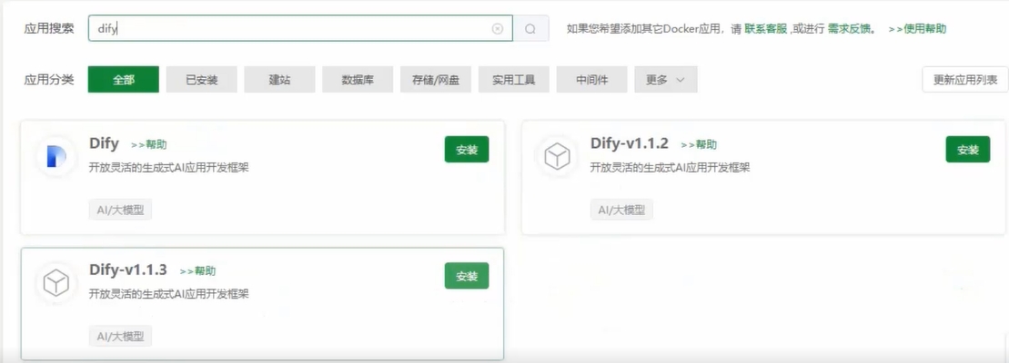
Task: Show the 存储/网盘 category
Action: click(436, 80)
